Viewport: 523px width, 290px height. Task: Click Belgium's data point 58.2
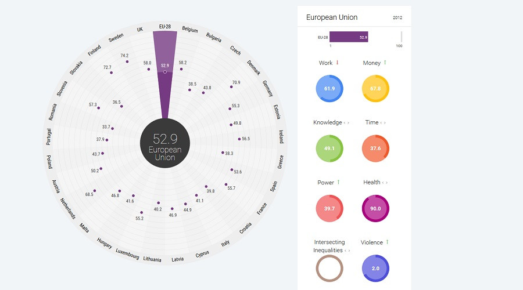click(x=181, y=69)
